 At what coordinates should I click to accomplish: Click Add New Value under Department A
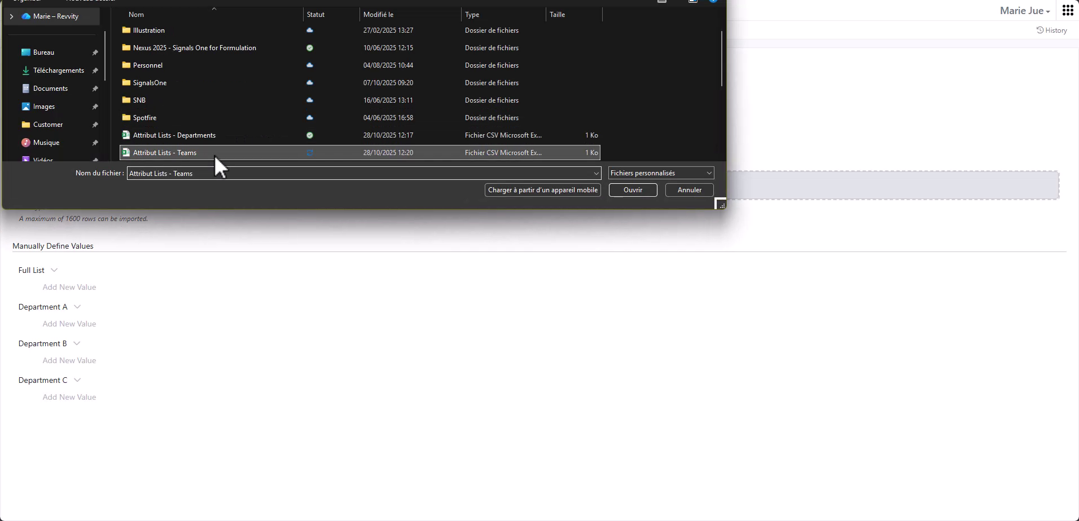point(69,323)
